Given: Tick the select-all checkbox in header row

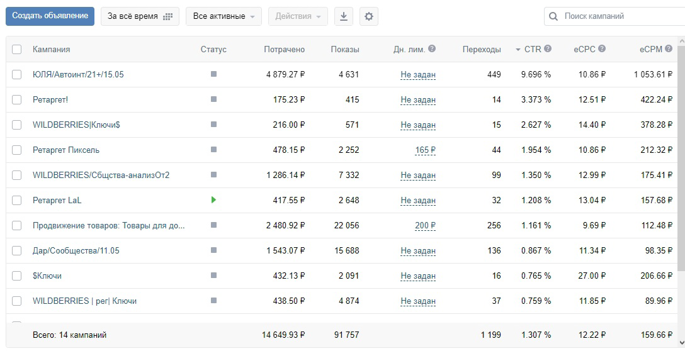Looking at the screenshot, I should point(16,49).
